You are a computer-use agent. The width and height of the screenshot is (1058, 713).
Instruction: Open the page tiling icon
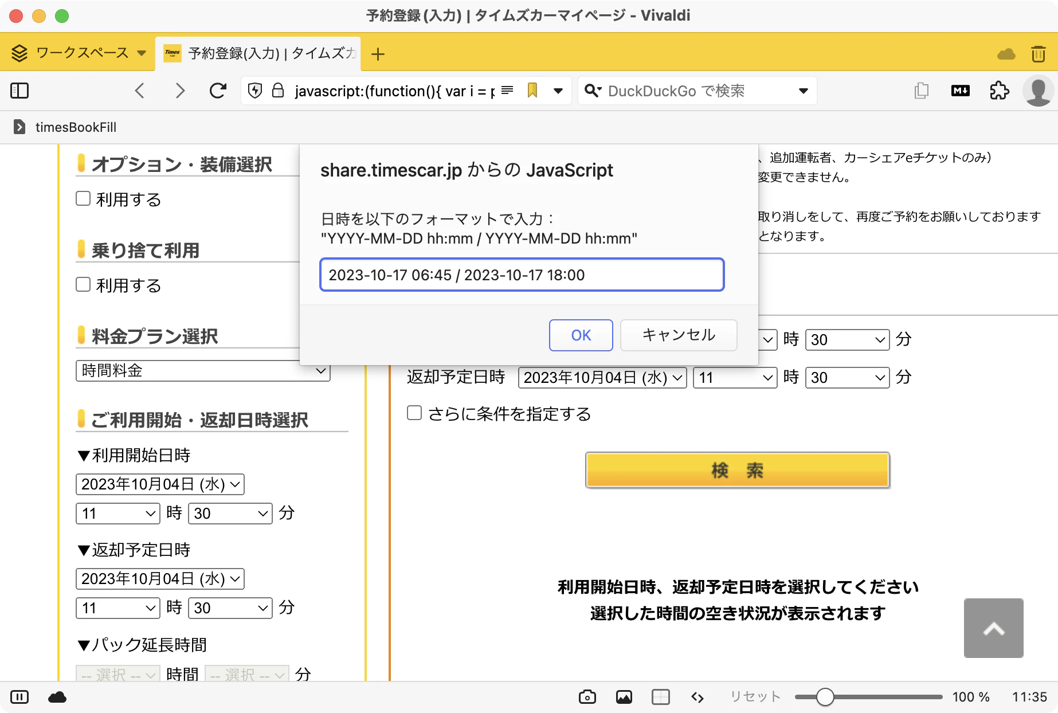[660, 697]
